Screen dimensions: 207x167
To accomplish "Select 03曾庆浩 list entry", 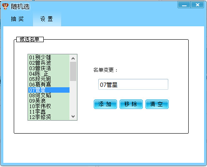I will [x=49, y=68].
